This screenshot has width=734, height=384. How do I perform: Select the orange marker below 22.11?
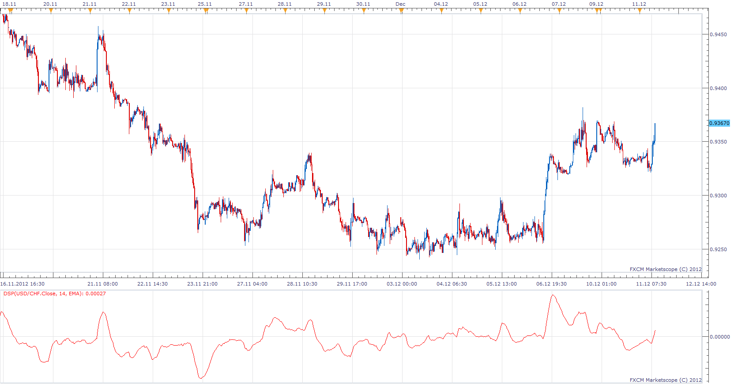tap(129, 11)
